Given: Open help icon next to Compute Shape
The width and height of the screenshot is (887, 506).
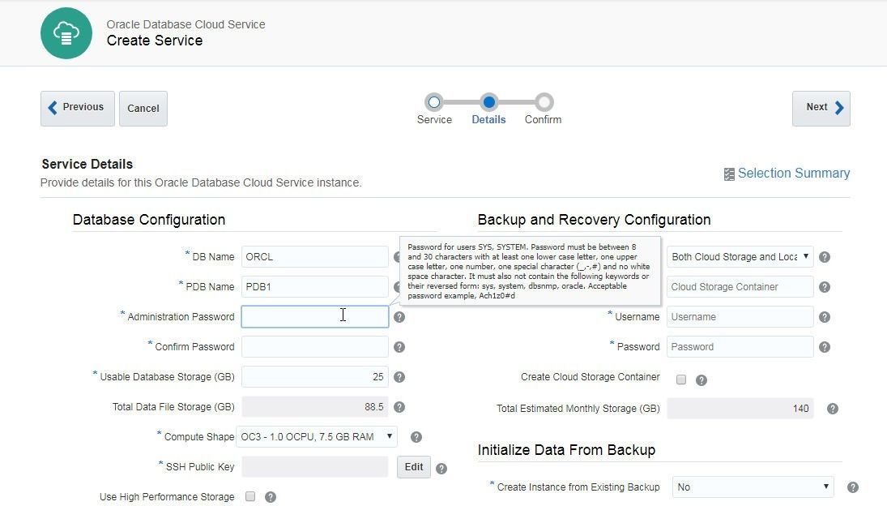Looking at the screenshot, I should coord(416,437).
